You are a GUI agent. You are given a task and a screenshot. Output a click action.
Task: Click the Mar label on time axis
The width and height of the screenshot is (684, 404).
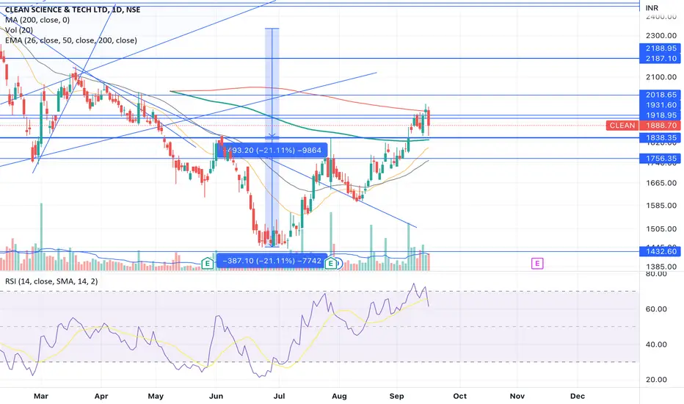pyautogui.click(x=41, y=396)
